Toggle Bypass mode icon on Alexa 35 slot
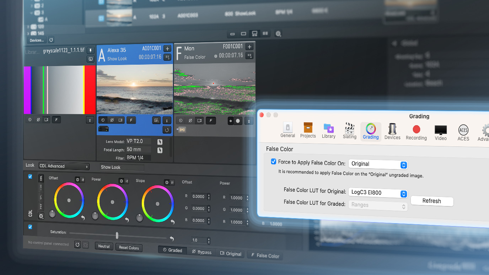 (x=112, y=120)
